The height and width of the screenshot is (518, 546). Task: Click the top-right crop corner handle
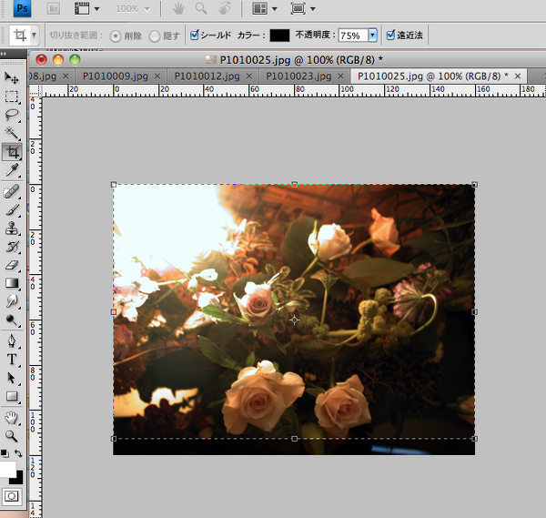pos(475,184)
